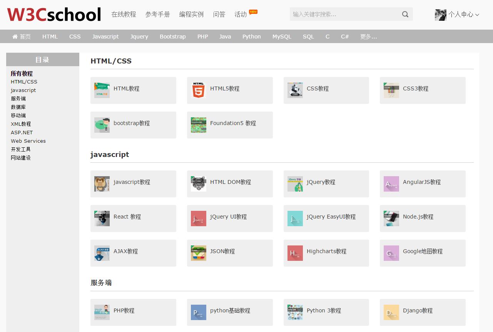The image size is (493, 332).
Task: Open 移动端 in the sidebar directory
Action: (x=18, y=115)
